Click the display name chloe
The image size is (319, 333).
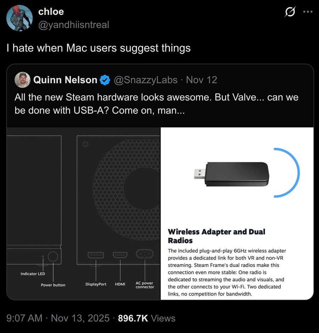(51, 12)
